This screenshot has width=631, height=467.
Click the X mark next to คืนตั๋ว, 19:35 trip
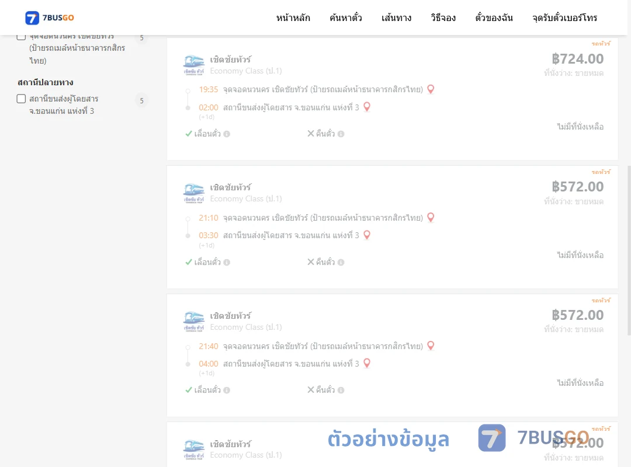tap(311, 134)
